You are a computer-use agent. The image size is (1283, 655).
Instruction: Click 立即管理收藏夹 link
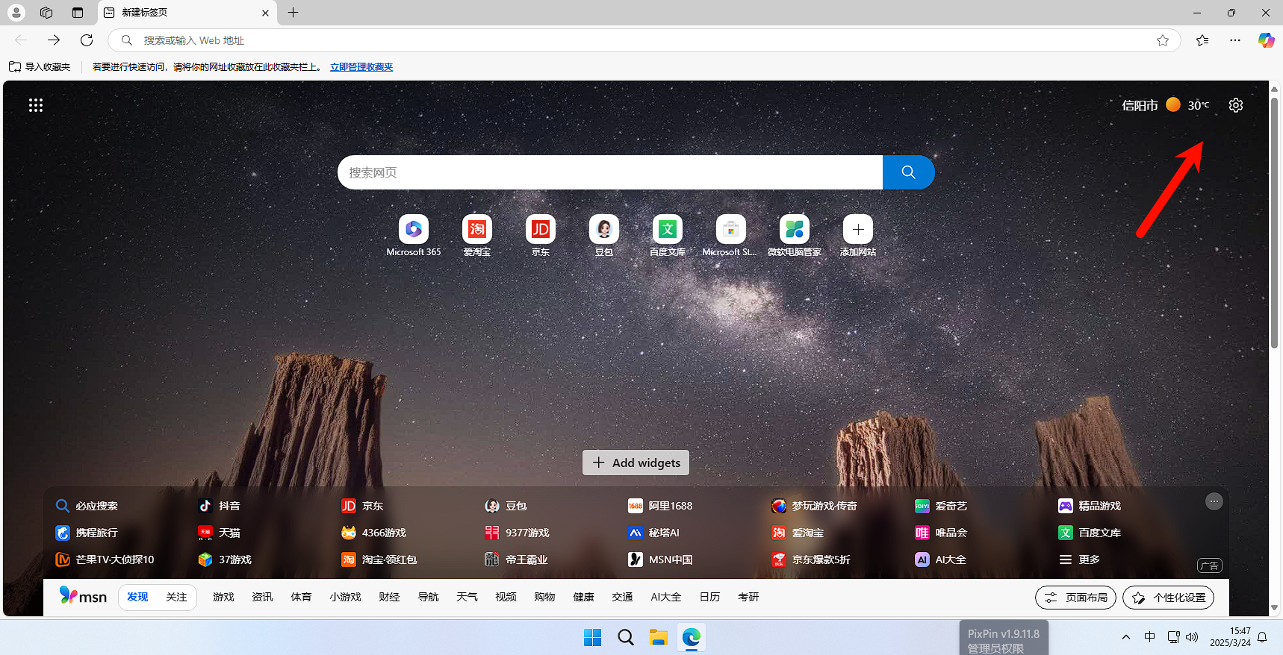[361, 66]
